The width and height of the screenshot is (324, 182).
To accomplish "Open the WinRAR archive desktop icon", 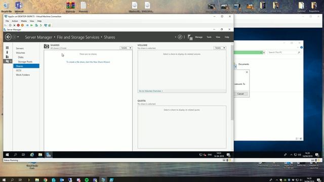I will pyautogui.click(x=70, y=7).
